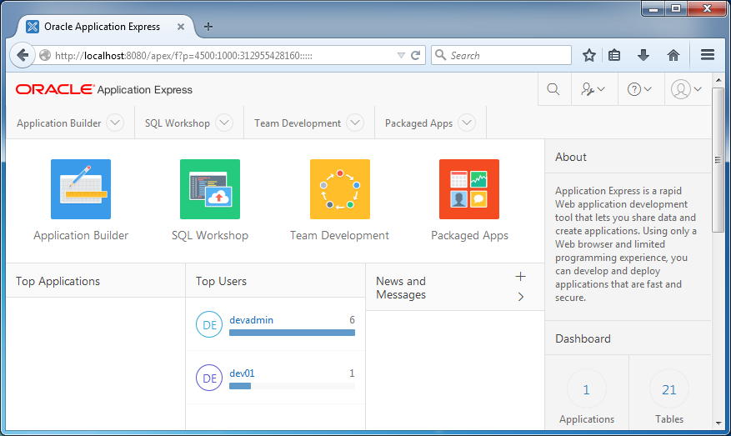Show bookmarks list icon in toolbar
The height and width of the screenshot is (436, 731).
pos(614,56)
